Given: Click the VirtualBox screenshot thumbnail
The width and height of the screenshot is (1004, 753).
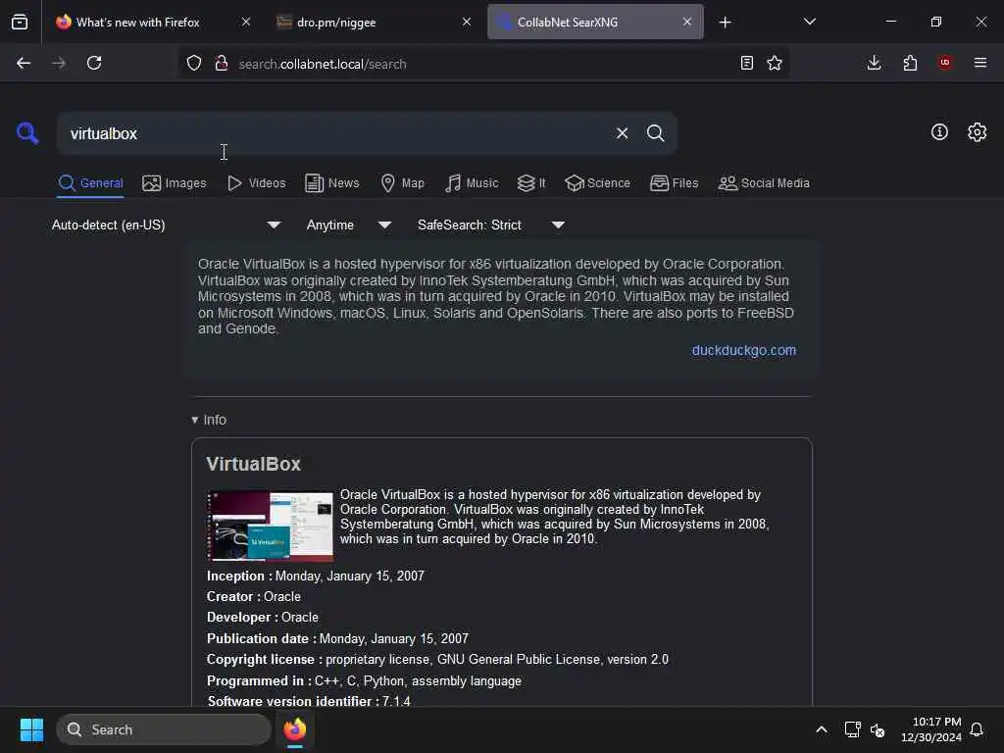Looking at the screenshot, I should tap(270, 526).
